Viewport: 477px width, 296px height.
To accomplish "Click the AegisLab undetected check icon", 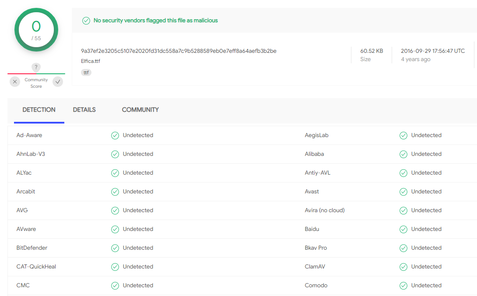I will [x=403, y=135].
